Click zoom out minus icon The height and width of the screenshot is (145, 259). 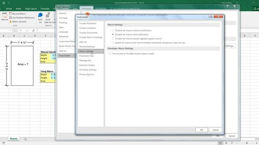pos(236,143)
